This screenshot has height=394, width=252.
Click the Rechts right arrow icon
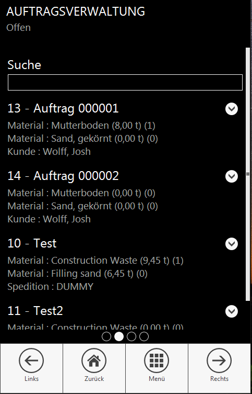click(x=219, y=361)
